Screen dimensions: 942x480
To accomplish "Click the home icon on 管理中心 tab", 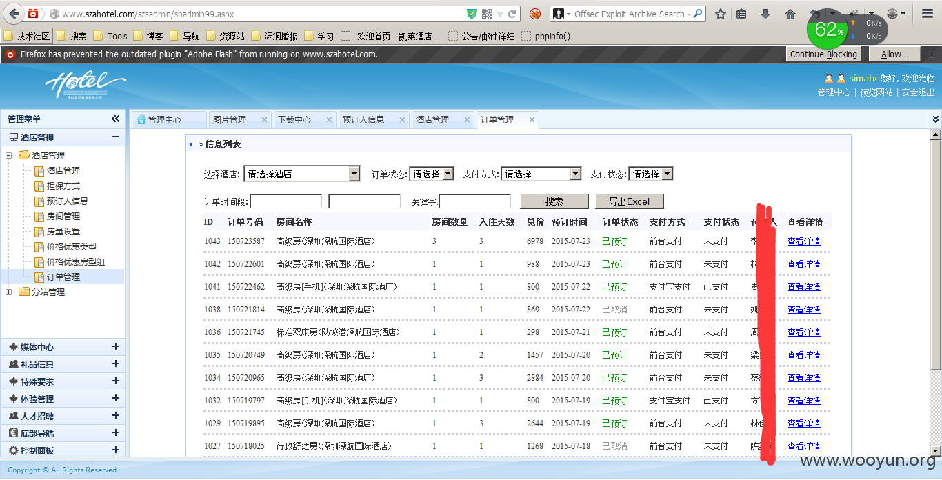I will click(x=141, y=119).
